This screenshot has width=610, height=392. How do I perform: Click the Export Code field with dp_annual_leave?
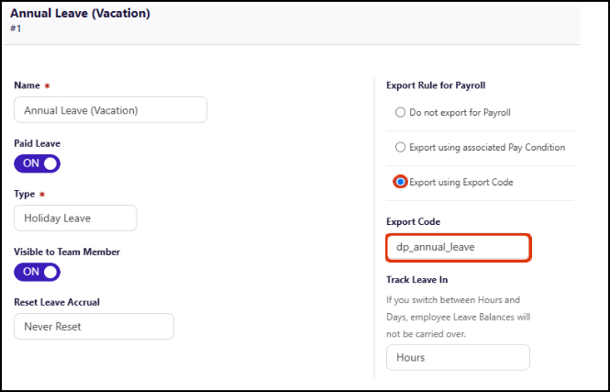point(457,247)
